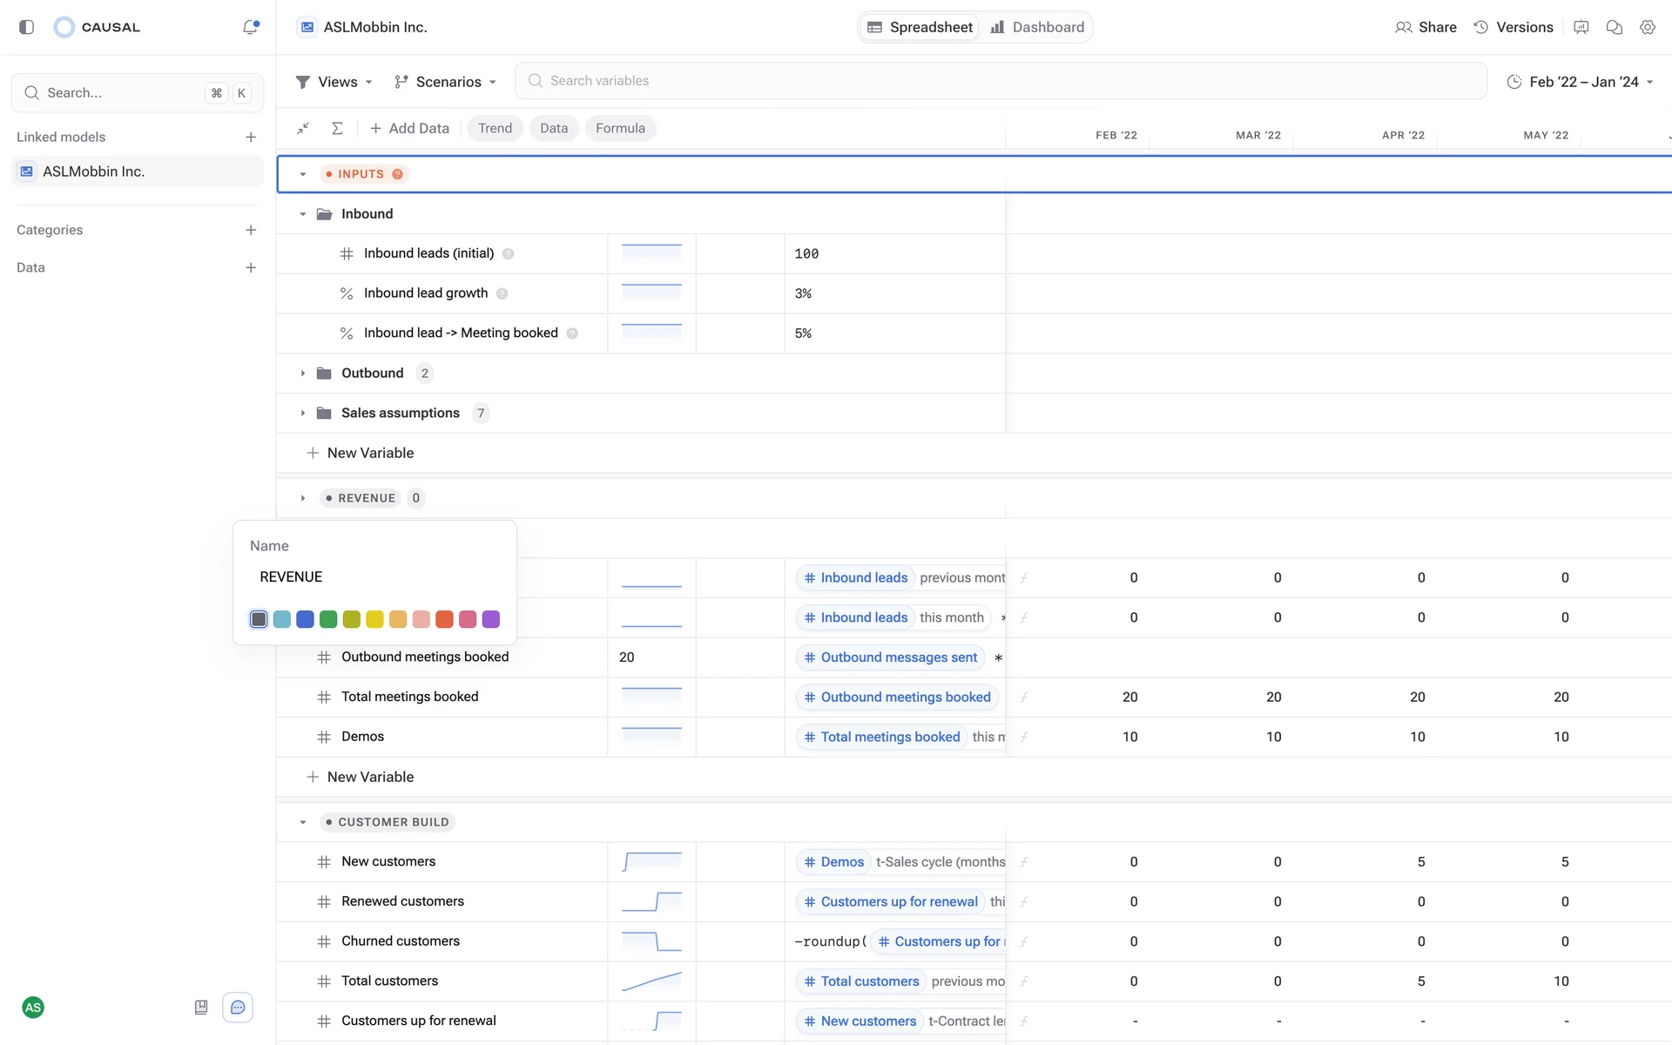The width and height of the screenshot is (1672, 1045).
Task: Open the chat support icon at bottom left
Action: [x=238, y=1008]
